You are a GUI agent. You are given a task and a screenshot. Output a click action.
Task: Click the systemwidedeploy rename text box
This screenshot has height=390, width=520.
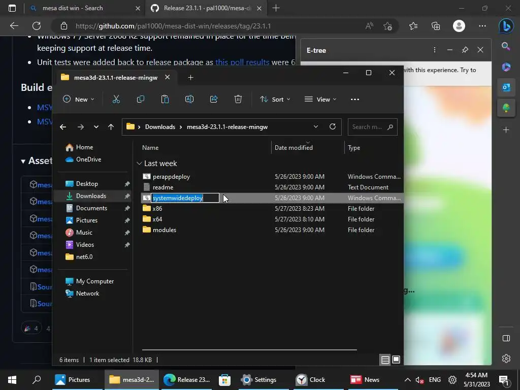(x=185, y=198)
